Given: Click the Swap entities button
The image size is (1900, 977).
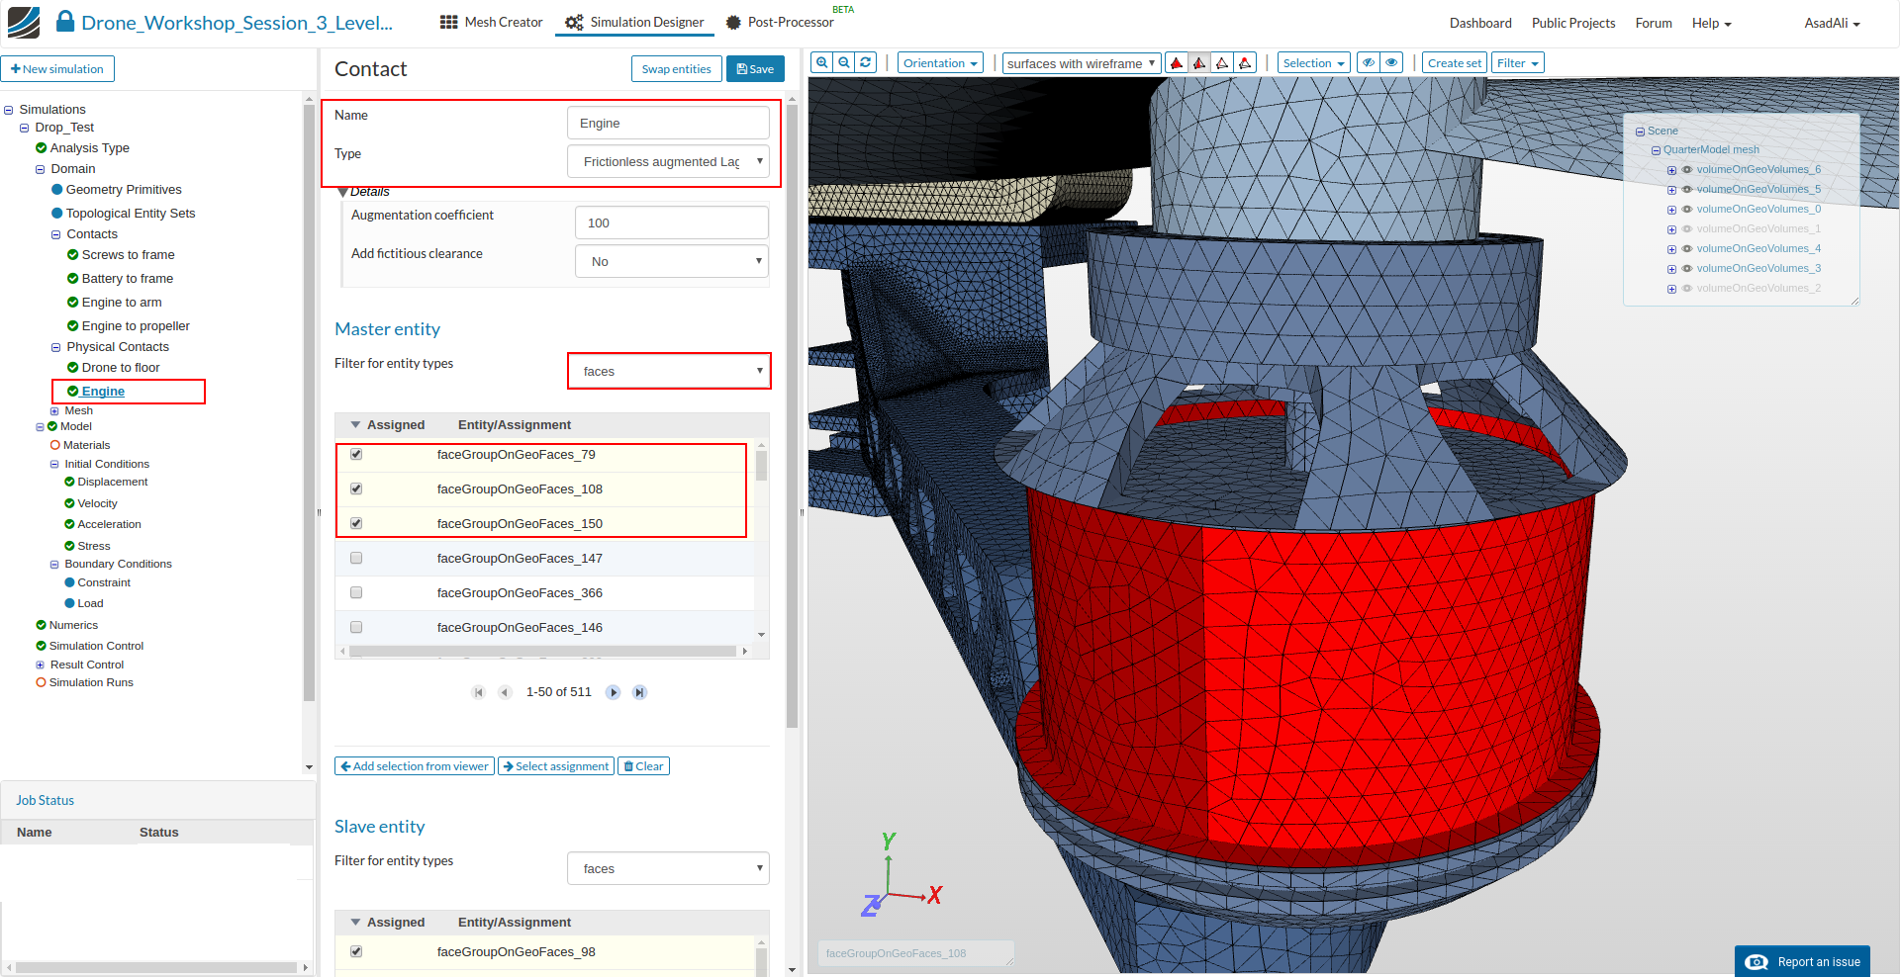Looking at the screenshot, I should (x=676, y=69).
